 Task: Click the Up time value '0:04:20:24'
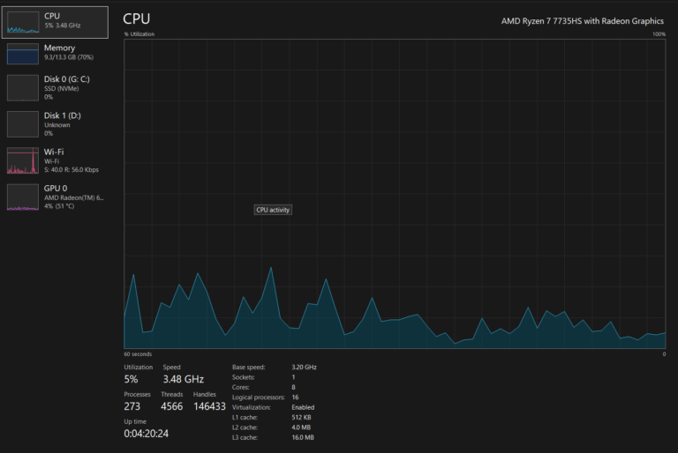(x=147, y=434)
